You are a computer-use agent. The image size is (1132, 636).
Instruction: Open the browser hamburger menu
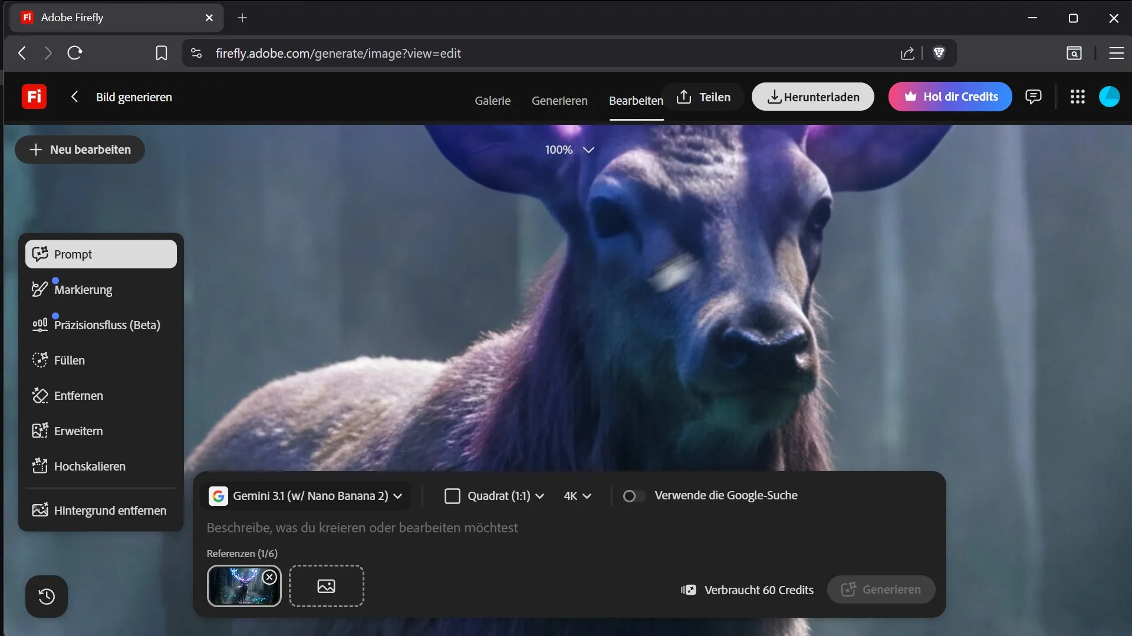point(1116,53)
